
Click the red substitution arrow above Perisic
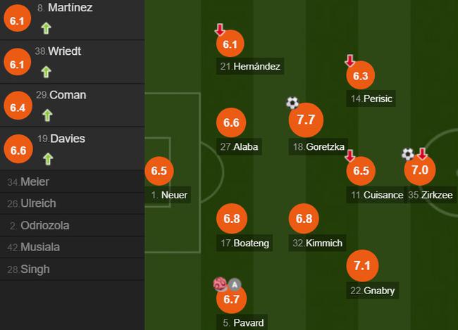[349, 61]
